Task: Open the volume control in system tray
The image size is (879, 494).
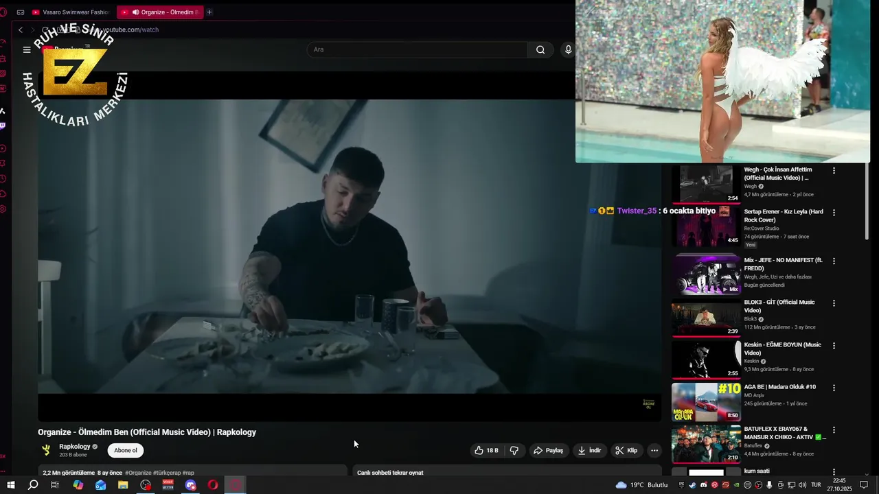Action: point(803,485)
